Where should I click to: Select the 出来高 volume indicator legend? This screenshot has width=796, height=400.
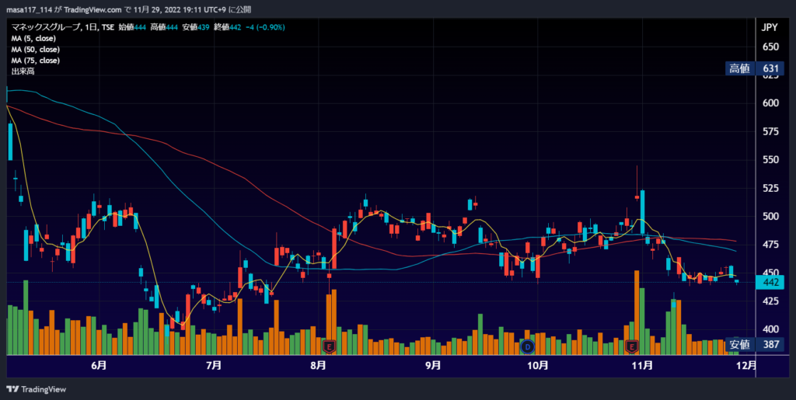pyautogui.click(x=23, y=72)
